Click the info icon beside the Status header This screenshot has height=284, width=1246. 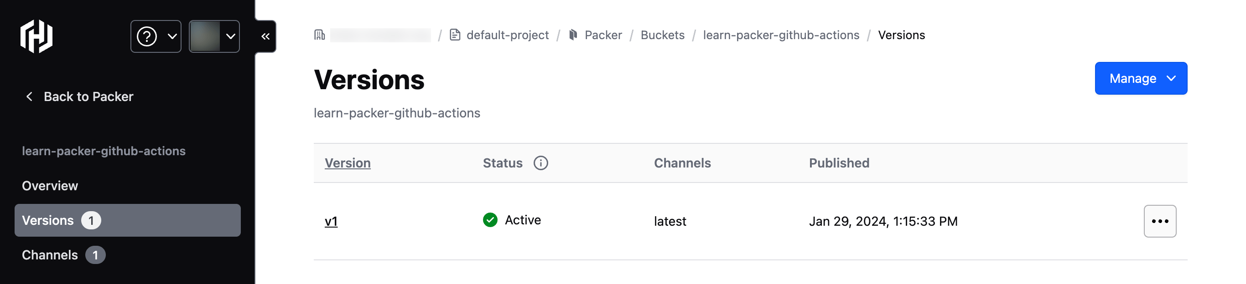(x=541, y=163)
